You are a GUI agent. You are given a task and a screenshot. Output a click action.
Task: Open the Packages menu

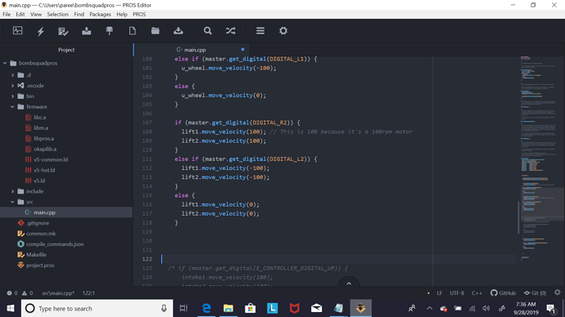pyautogui.click(x=100, y=15)
